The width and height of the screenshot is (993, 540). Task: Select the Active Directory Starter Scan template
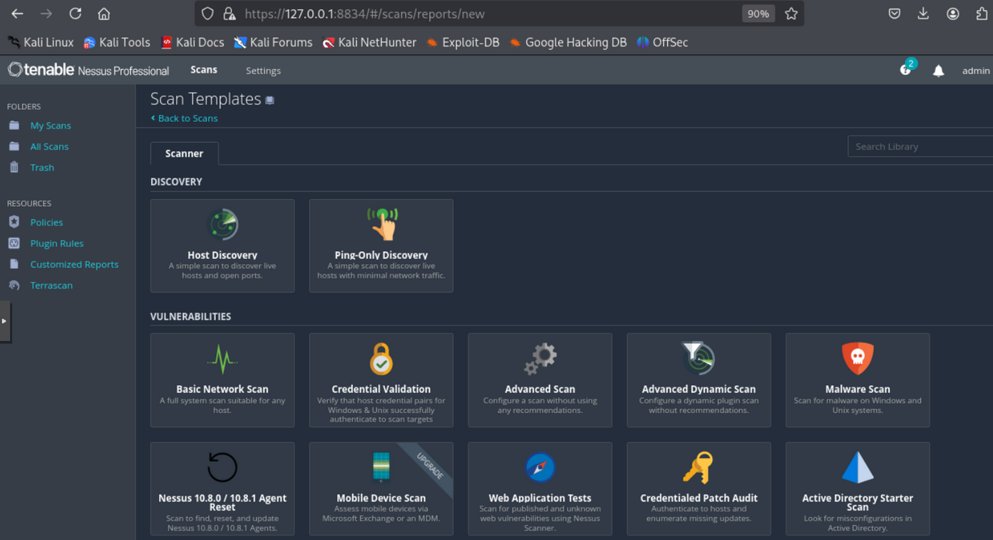[x=858, y=489]
